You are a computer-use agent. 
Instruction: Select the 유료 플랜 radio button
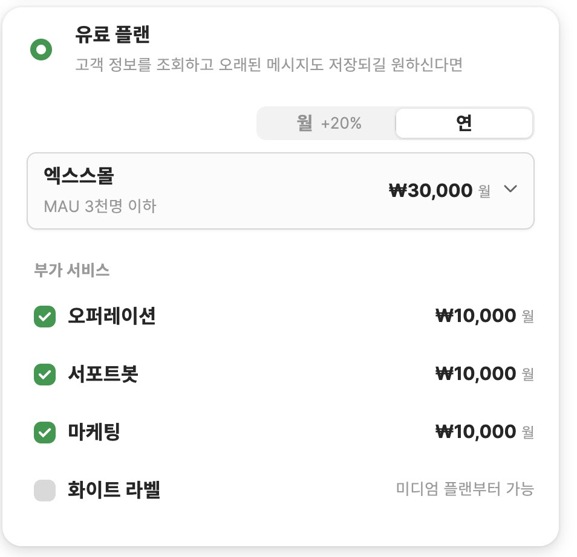[x=41, y=50]
